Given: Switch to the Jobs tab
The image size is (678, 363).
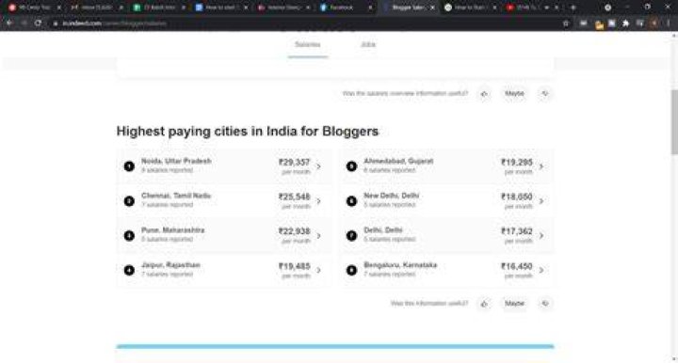Looking at the screenshot, I should (x=368, y=44).
